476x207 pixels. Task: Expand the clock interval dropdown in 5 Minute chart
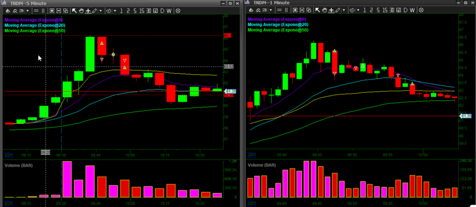(x=115, y=10)
